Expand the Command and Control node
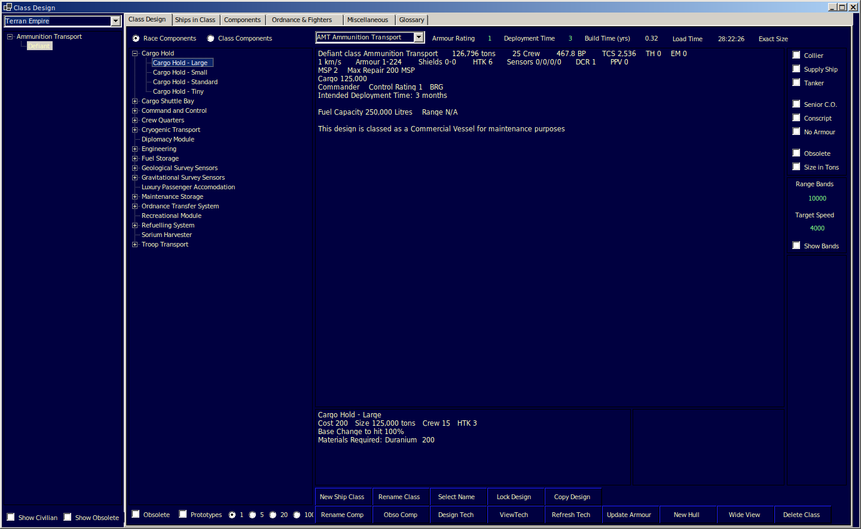861x529 pixels. click(x=135, y=110)
